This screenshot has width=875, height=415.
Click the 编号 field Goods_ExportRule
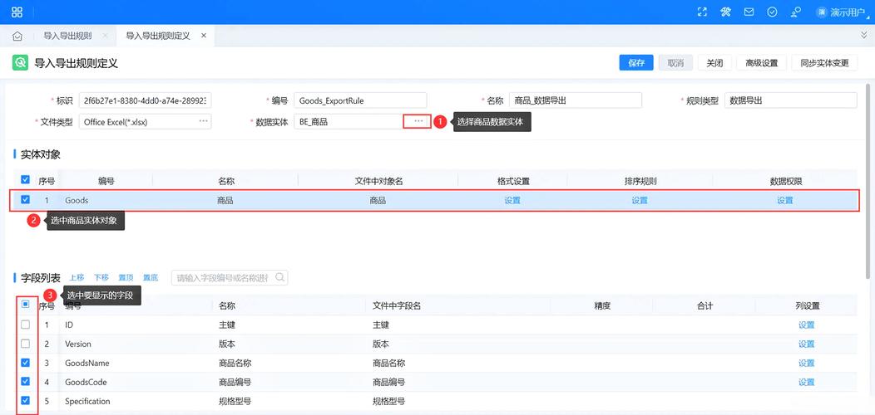pyautogui.click(x=360, y=100)
